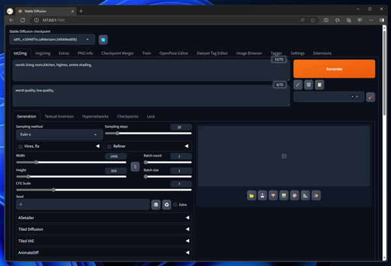Image resolution: width=391 pixels, height=266 pixels.
Task: Go to the Checkpoint Merger tab
Action: pyautogui.click(x=117, y=53)
